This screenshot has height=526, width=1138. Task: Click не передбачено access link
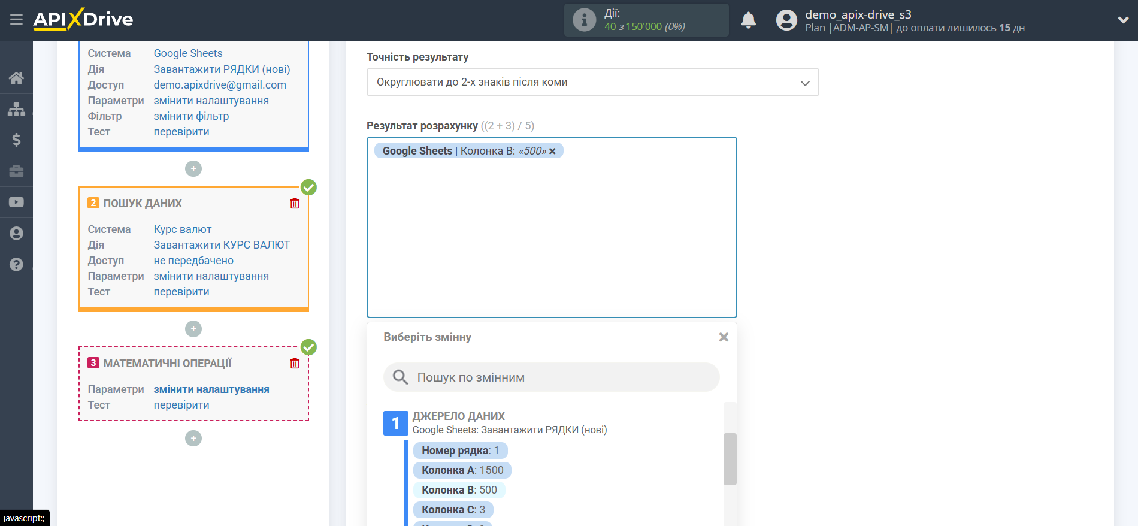pyautogui.click(x=193, y=261)
